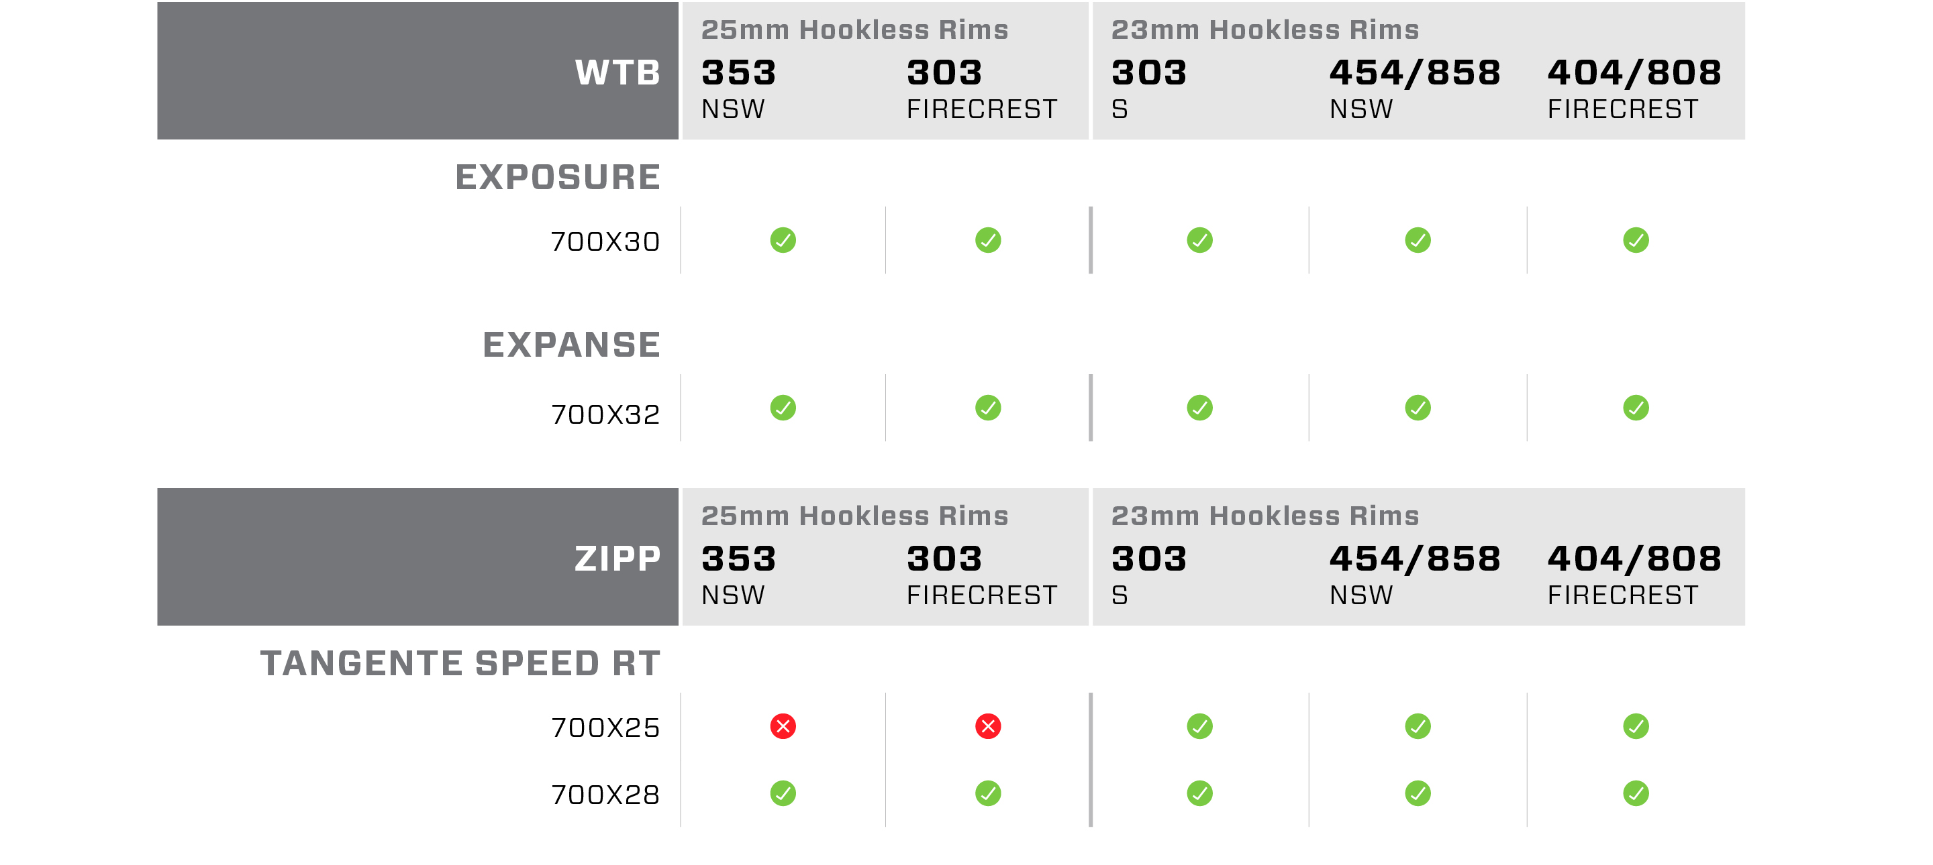Click the red X for 700X25 under 353 NSW

tap(783, 726)
